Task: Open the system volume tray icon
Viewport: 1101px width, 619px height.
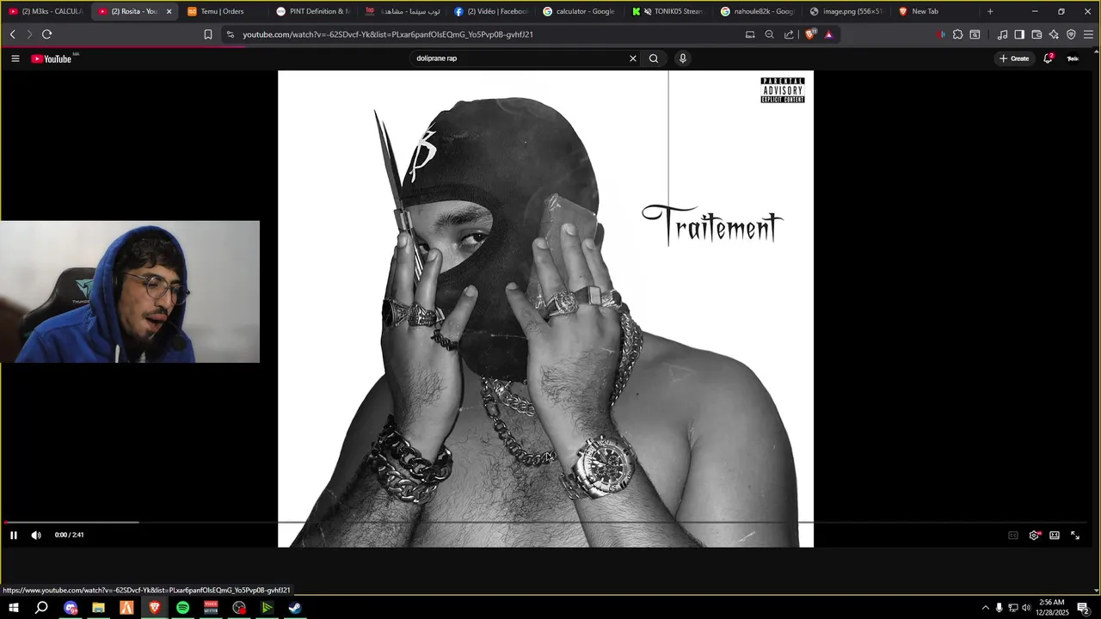Action: click(x=1026, y=608)
